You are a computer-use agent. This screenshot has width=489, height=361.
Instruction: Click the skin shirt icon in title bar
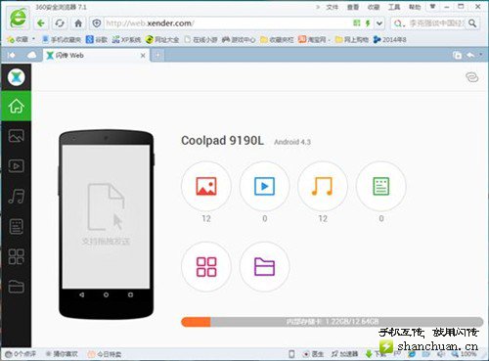(433, 7)
